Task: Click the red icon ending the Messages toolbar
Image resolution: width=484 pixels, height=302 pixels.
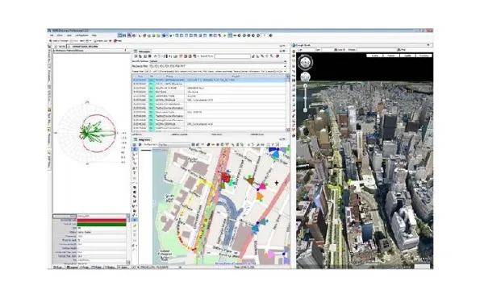Action: [277, 56]
